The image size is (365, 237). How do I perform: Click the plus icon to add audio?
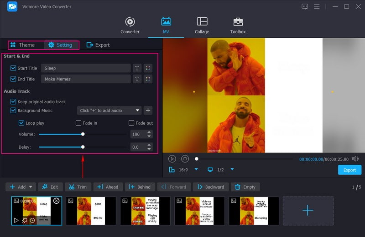point(148,111)
